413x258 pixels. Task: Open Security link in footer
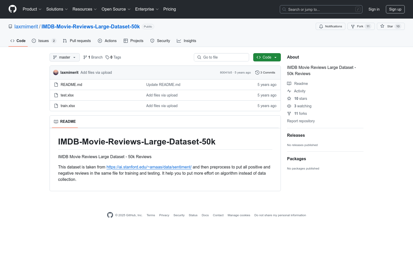click(x=179, y=215)
